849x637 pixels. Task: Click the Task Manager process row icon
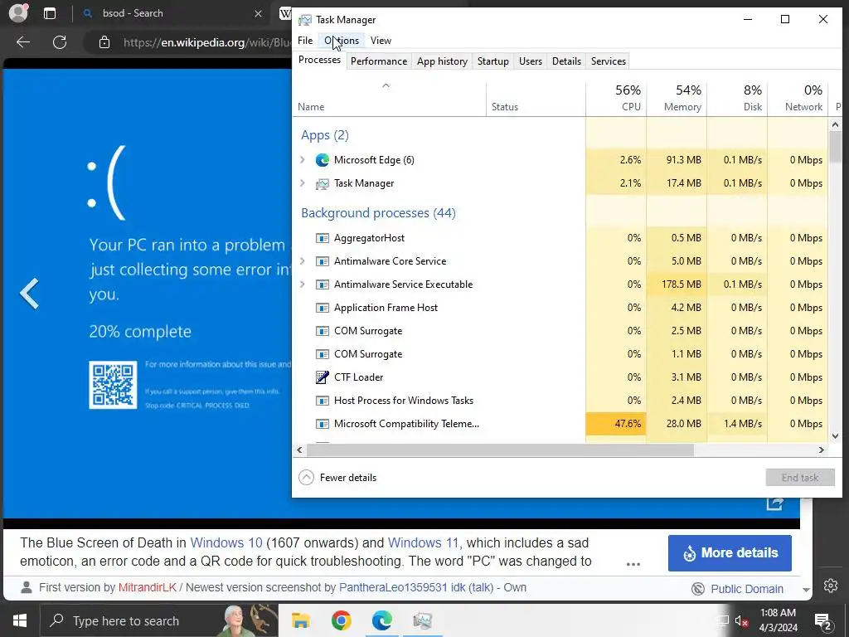323,183
